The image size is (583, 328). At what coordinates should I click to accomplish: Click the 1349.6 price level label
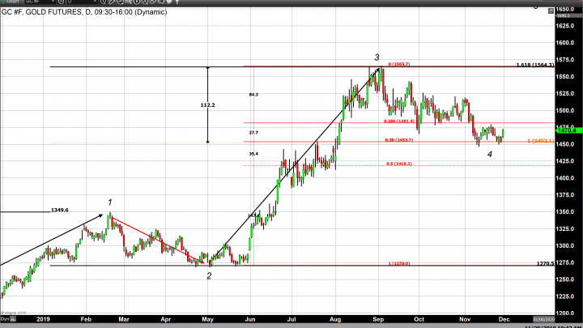(60, 210)
